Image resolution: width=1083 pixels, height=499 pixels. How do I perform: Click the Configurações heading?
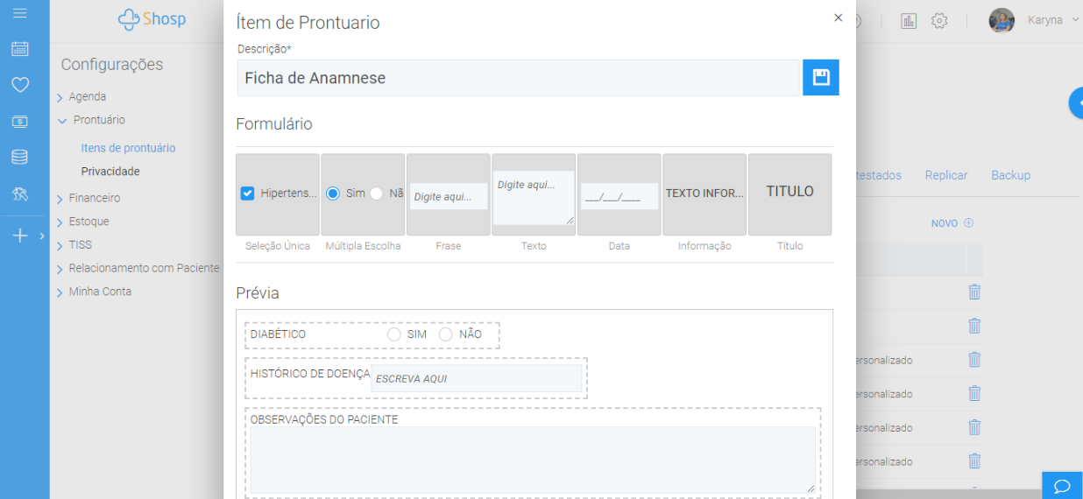point(112,65)
